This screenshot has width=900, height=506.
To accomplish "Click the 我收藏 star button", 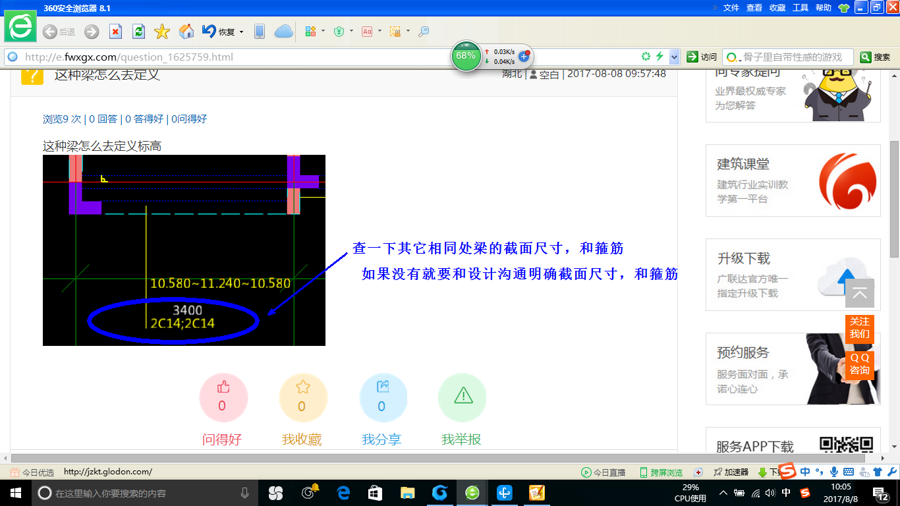I will (x=302, y=397).
